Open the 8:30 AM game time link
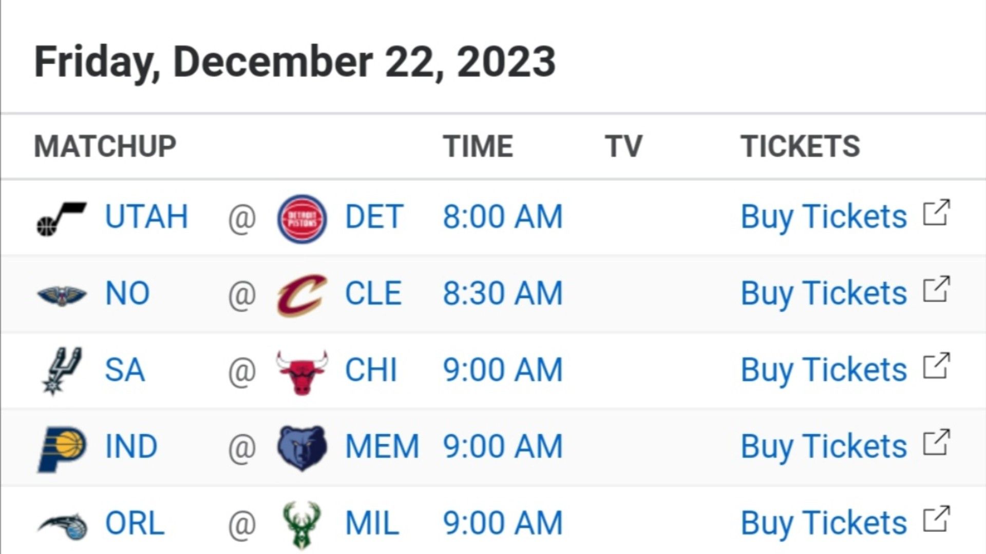This screenshot has height=554, width=986. click(x=503, y=293)
